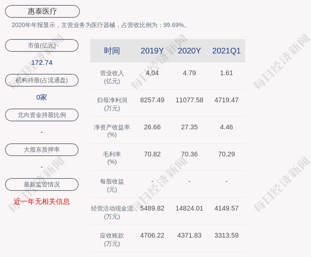311x257 pixels.
Task: Open the 北向资金持股比例 label
Action: [42, 115]
